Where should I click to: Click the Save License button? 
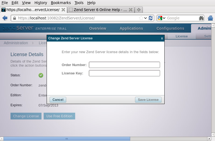pos(148,100)
